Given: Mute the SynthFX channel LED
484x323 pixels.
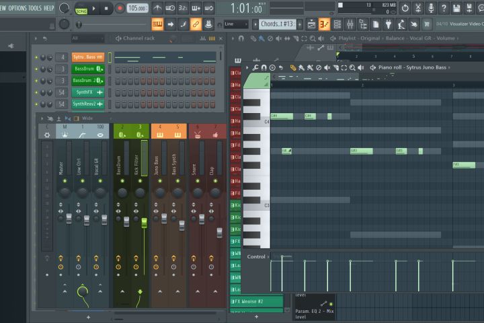Looking at the screenshot, I should tap(36, 93).
